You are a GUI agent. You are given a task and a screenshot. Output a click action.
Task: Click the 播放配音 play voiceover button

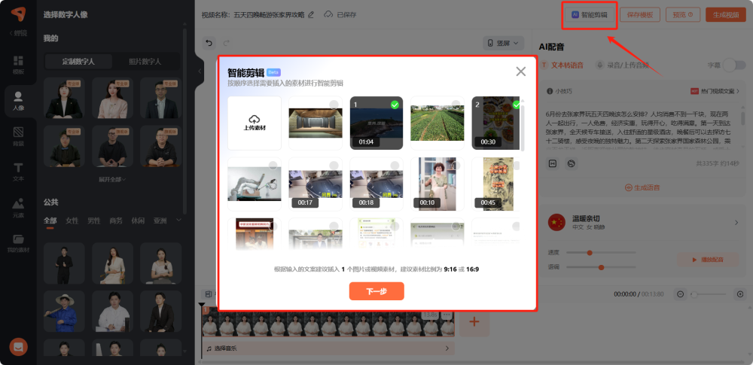click(708, 260)
